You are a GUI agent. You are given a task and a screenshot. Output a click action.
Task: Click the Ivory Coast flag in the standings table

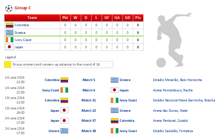coord(9,40)
